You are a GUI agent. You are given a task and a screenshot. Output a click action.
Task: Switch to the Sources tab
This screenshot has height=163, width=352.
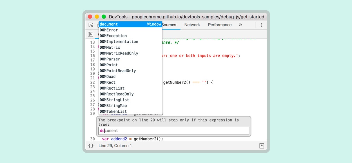tap(169, 25)
